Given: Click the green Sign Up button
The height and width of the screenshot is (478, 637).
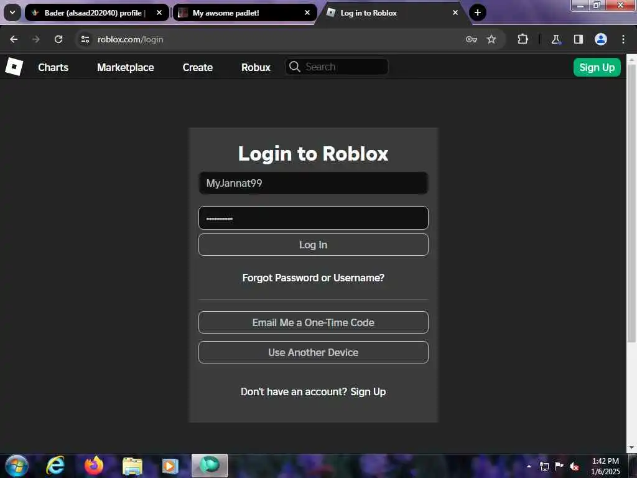Looking at the screenshot, I should (x=597, y=67).
